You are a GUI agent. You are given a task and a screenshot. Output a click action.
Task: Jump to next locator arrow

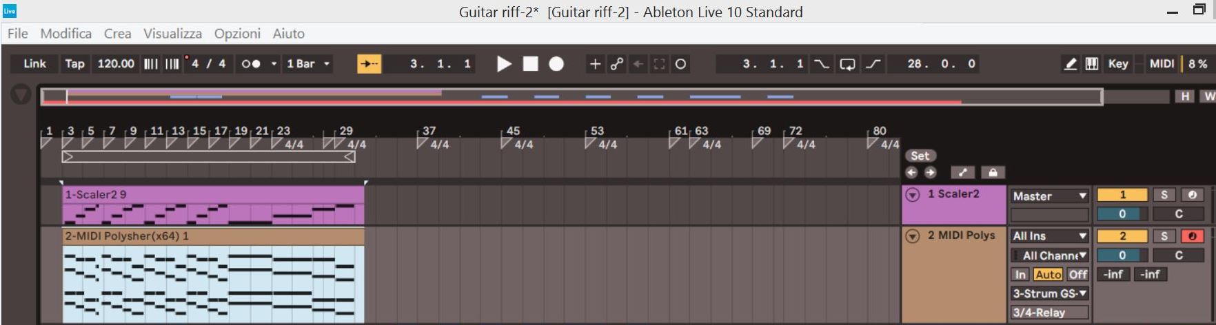930,172
